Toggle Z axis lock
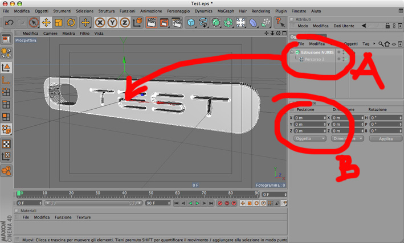This screenshot has width=404, height=243. coord(125,23)
